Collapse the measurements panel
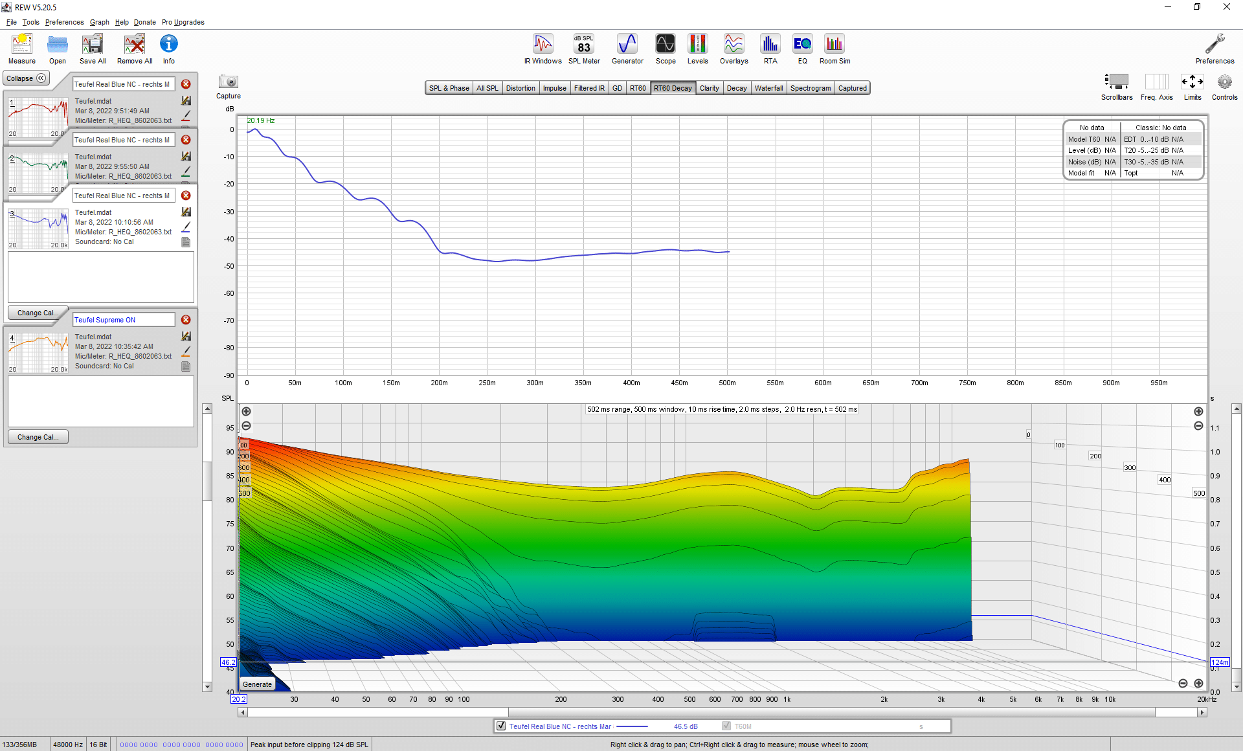The height and width of the screenshot is (751, 1243). [27, 78]
